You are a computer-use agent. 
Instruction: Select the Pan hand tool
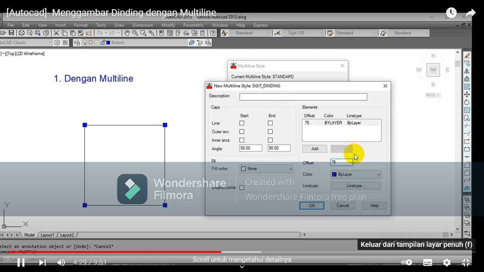click(x=127, y=33)
